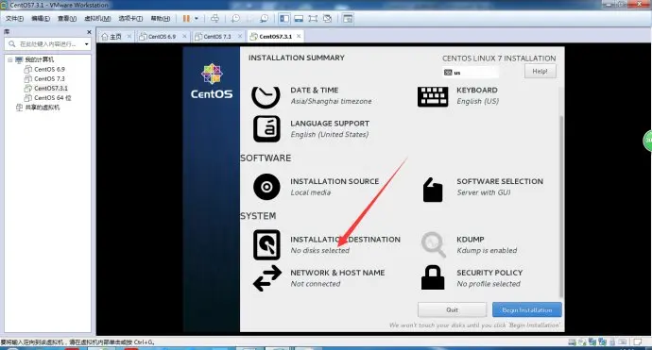Open the snapshot manager toolbar icon
Image resolution: width=652 pixels, height=350 pixels.
click(x=264, y=18)
